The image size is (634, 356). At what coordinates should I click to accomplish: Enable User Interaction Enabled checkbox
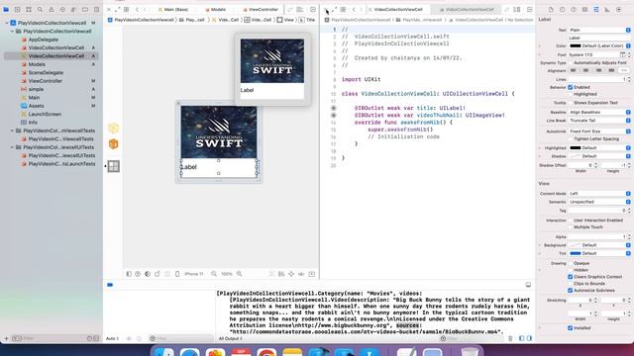point(571,221)
